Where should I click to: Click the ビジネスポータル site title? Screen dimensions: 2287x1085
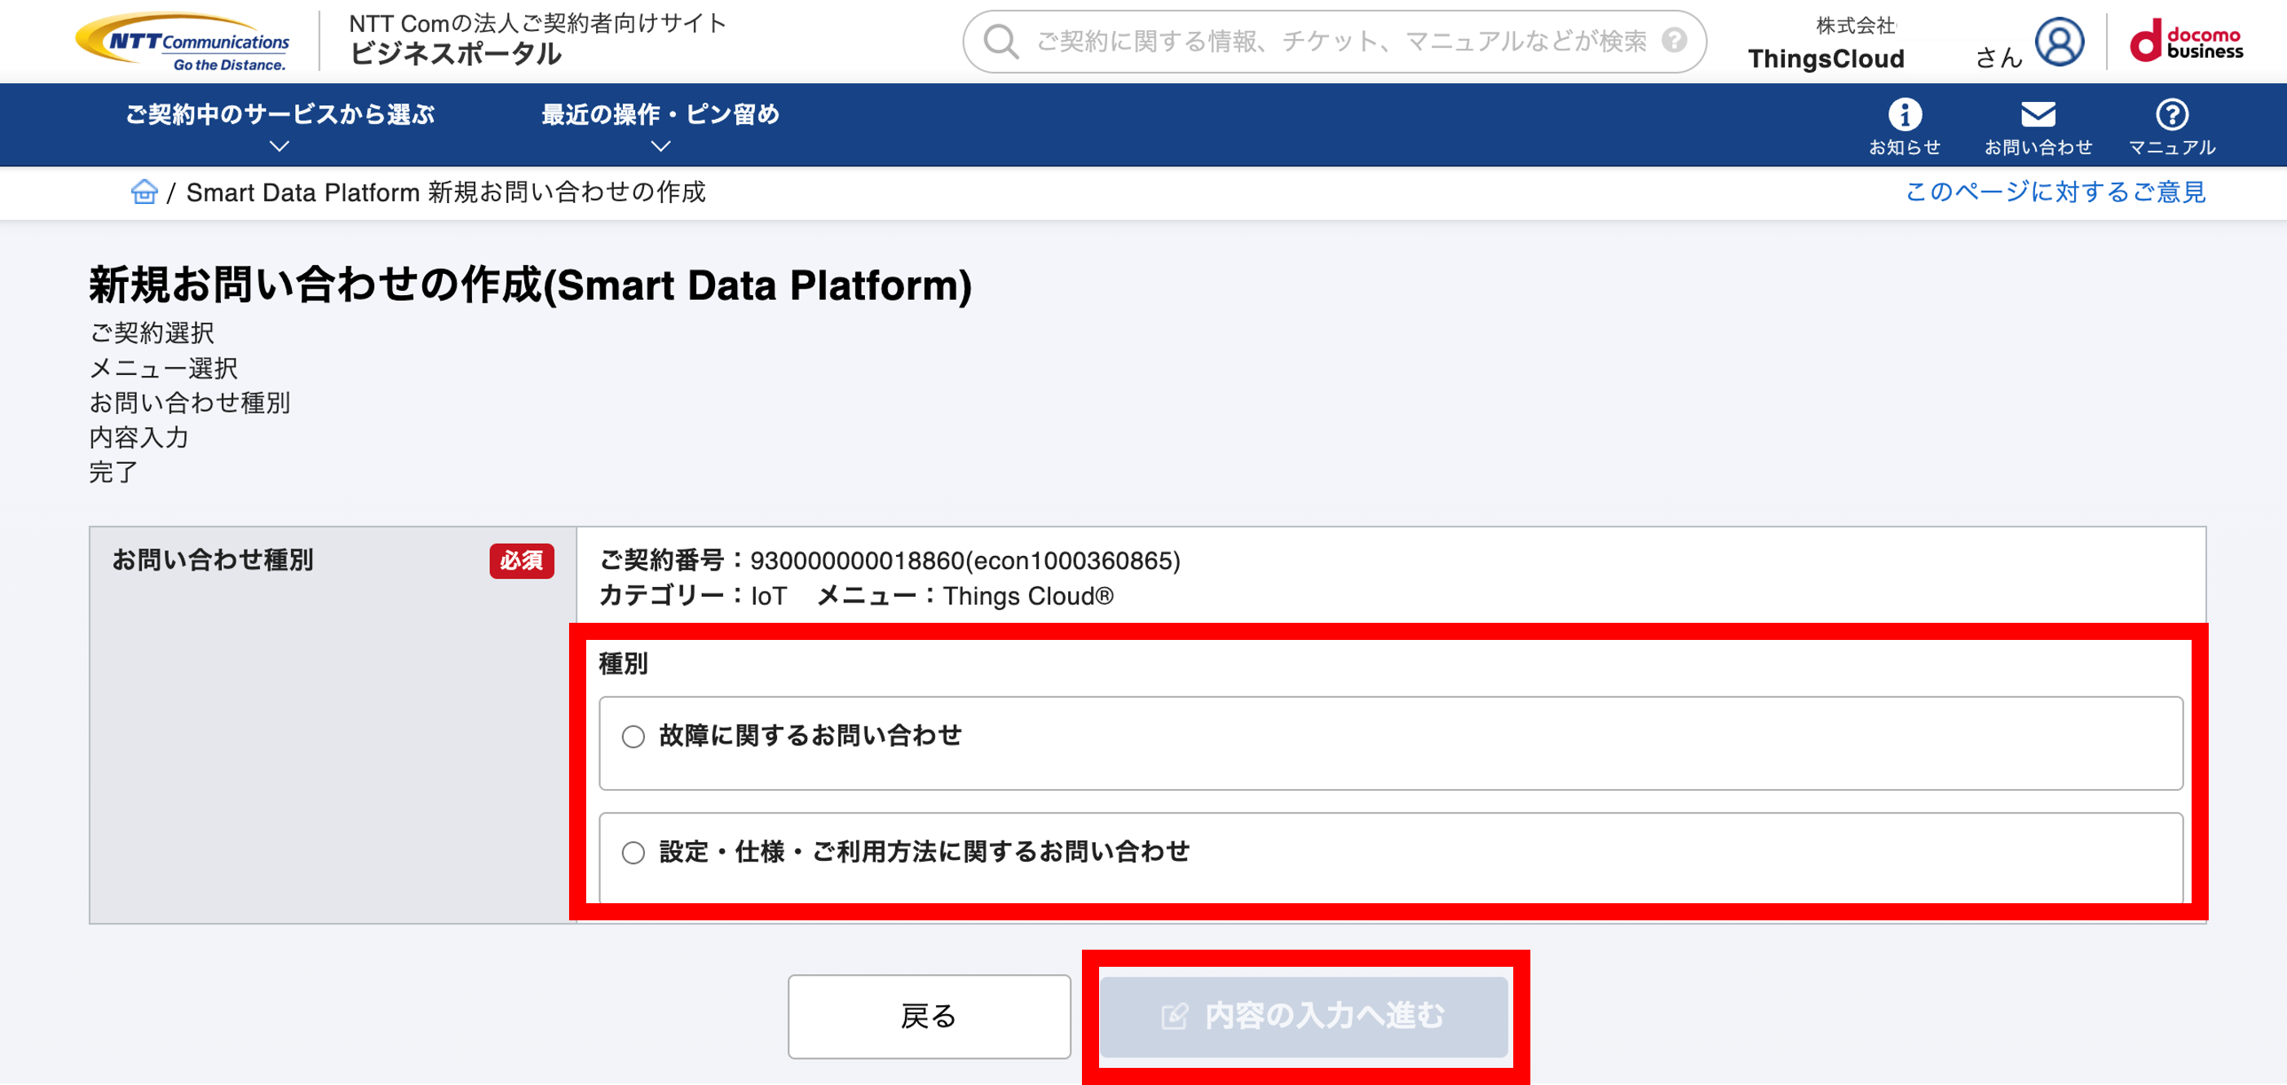456,54
